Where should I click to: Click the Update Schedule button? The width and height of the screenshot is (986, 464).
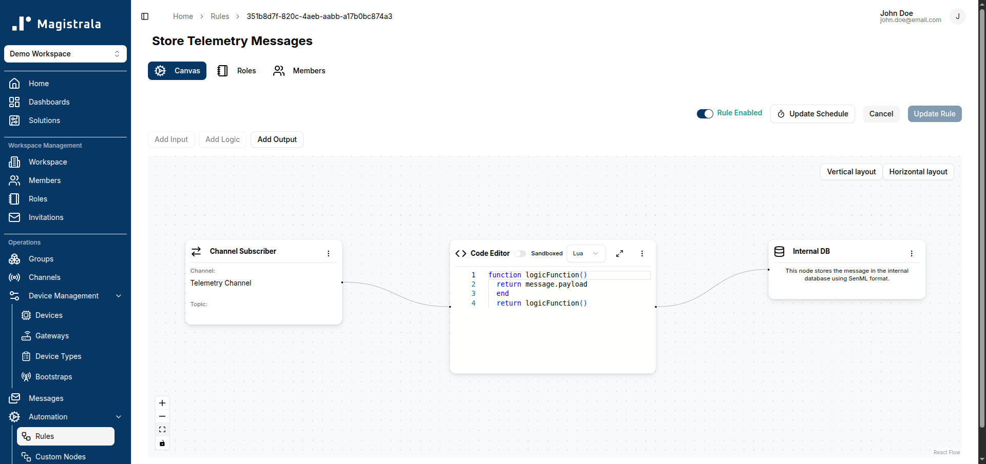pyautogui.click(x=812, y=114)
